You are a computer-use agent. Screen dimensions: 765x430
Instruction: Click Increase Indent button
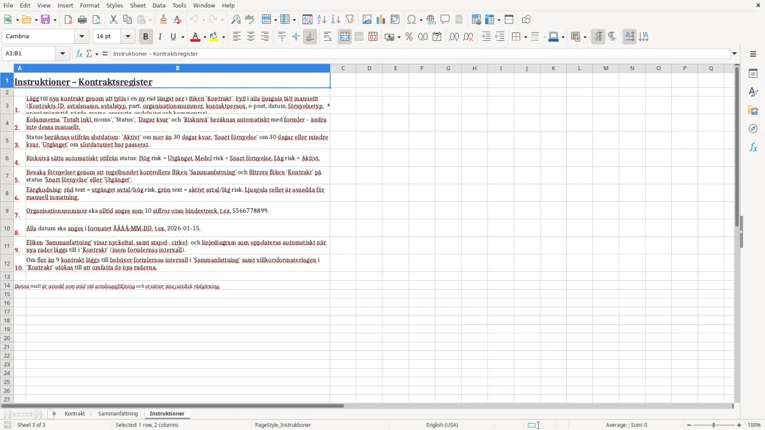(486, 37)
